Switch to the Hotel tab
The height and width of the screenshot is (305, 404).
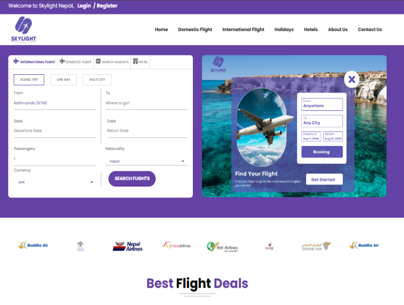[140, 62]
